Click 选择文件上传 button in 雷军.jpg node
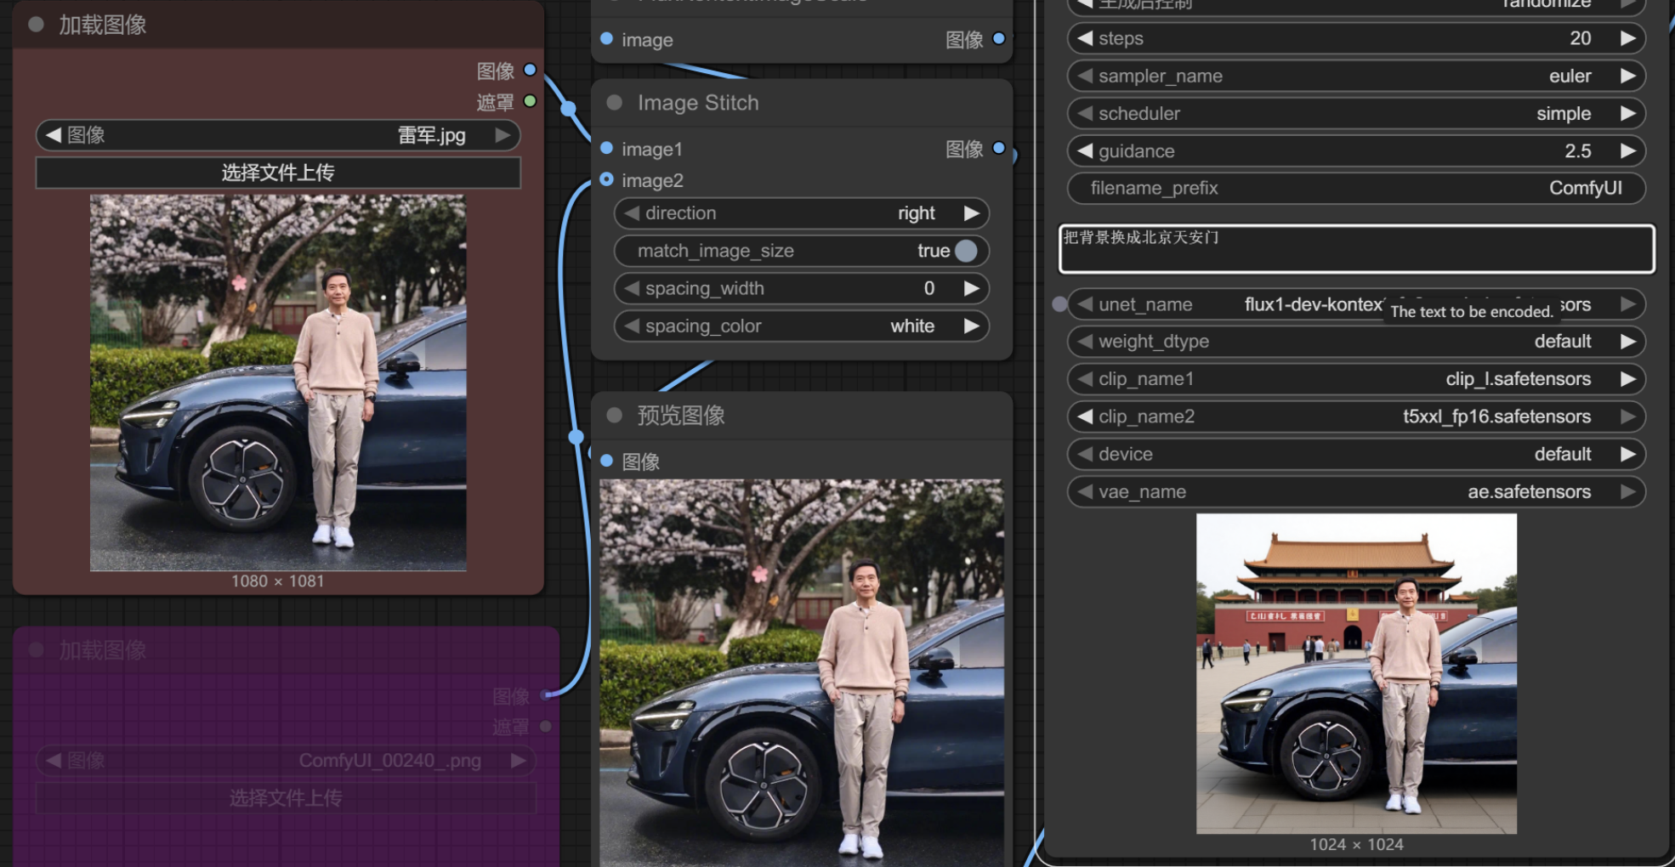 (278, 173)
